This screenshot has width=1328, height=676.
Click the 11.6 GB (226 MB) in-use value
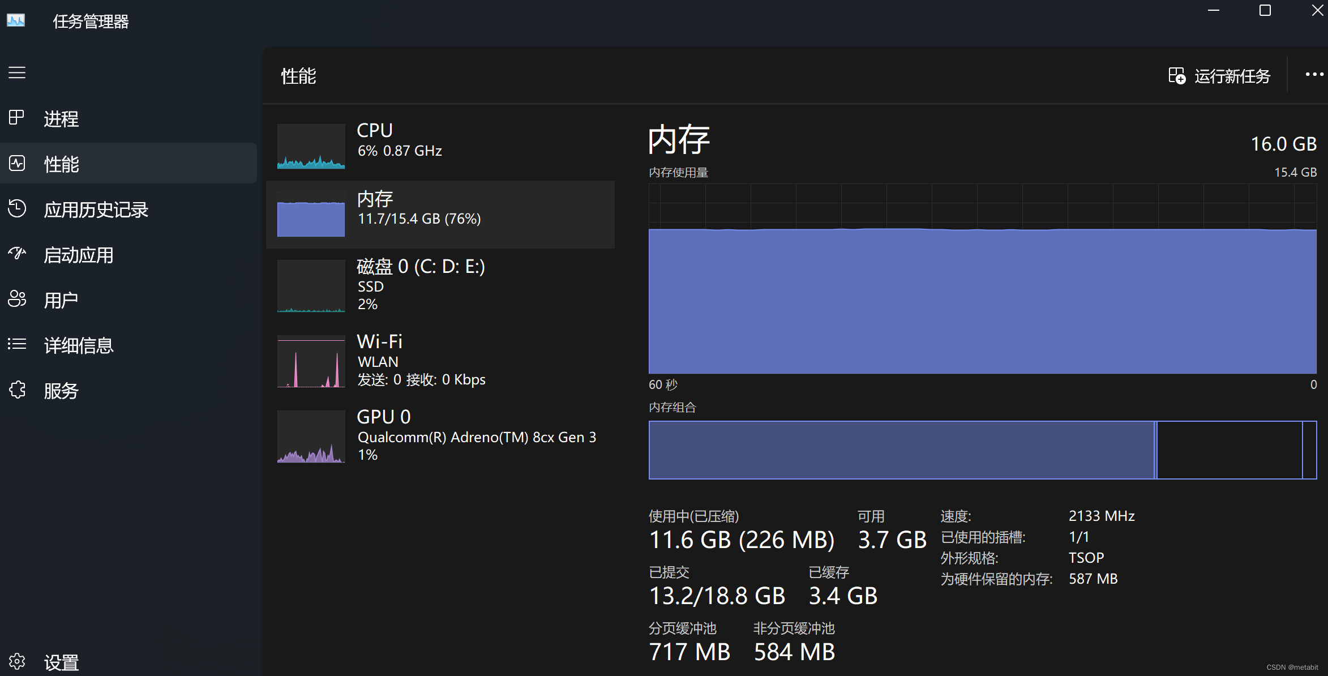pos(742,540)
